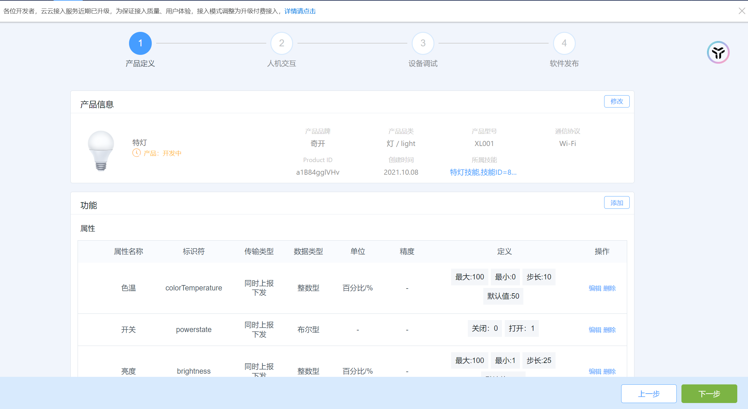Click the 产品：开发中 status text
The image size is (748, 409).
tap(162, 153)
